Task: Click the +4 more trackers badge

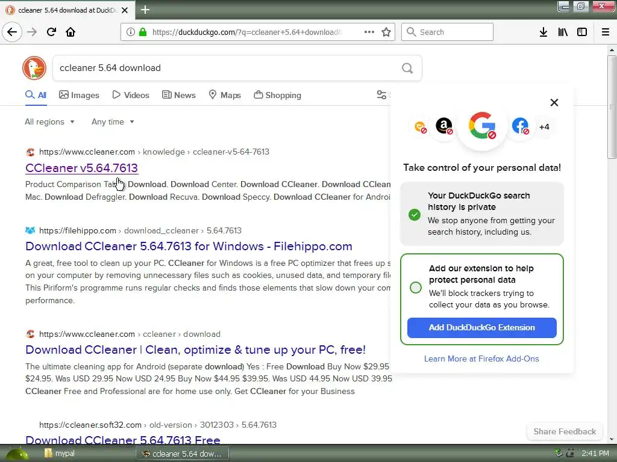Action: point(544,127)
